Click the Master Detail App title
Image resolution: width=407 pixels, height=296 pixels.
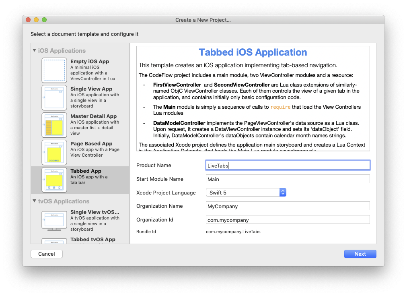click(x=93, y=116)
